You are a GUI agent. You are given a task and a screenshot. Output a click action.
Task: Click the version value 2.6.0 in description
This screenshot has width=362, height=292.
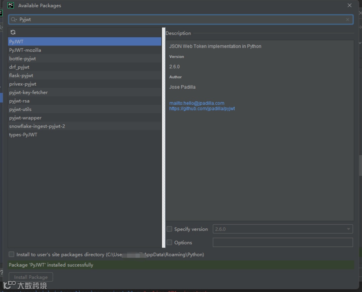pos(174,67)
